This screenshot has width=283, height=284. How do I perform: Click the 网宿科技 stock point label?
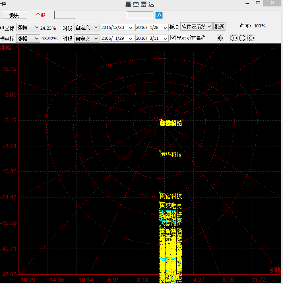(171, 196)
